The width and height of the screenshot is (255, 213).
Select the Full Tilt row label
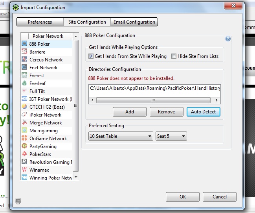(x=37, y=91)
